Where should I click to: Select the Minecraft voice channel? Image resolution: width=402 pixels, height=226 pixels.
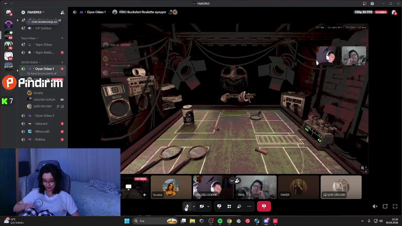(42, 132)
